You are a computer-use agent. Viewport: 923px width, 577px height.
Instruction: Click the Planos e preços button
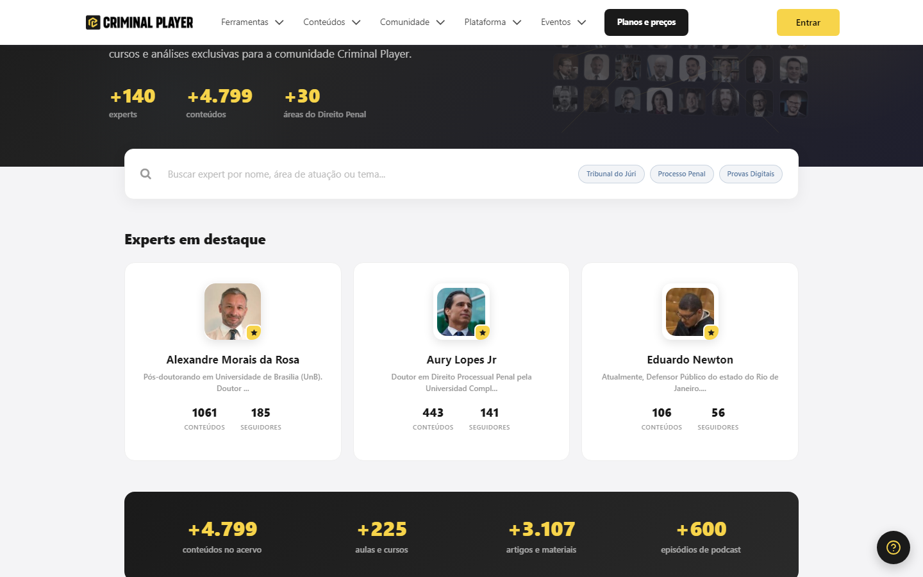(x=646, y=22)
